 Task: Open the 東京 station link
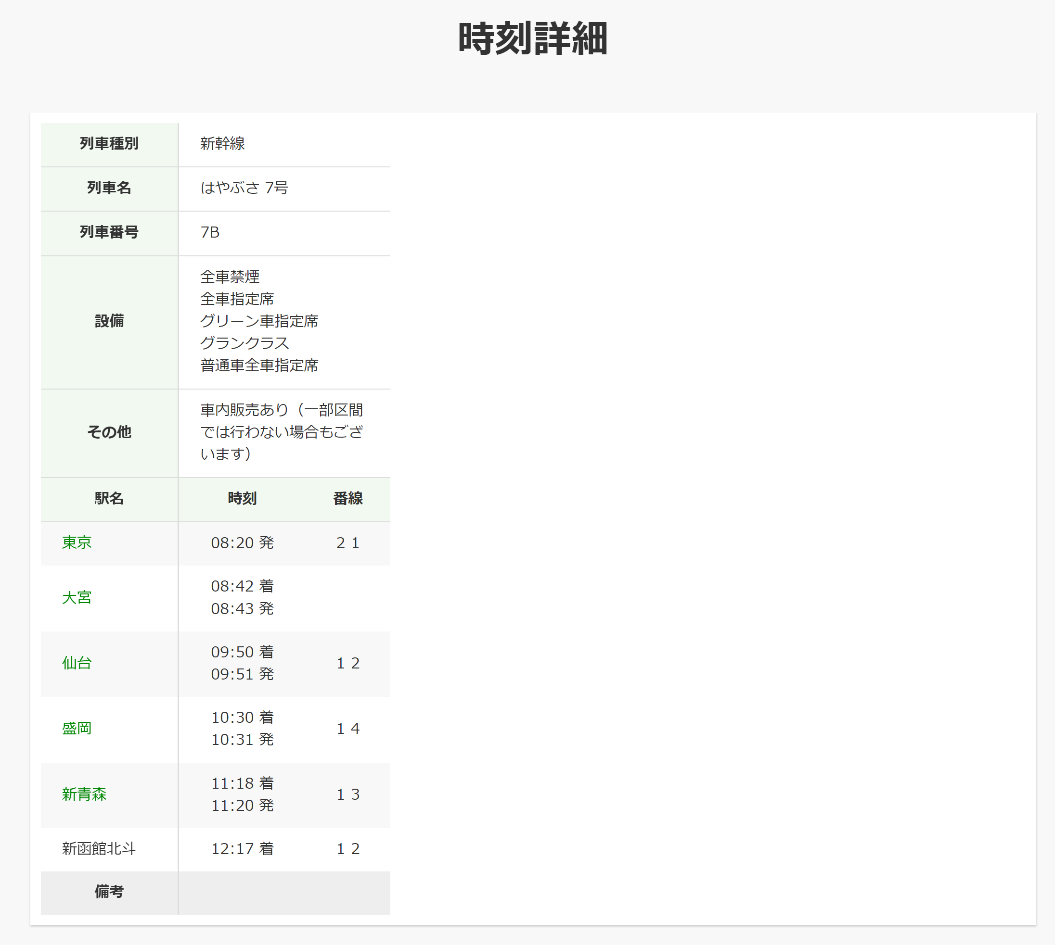[x=77, y=542]
